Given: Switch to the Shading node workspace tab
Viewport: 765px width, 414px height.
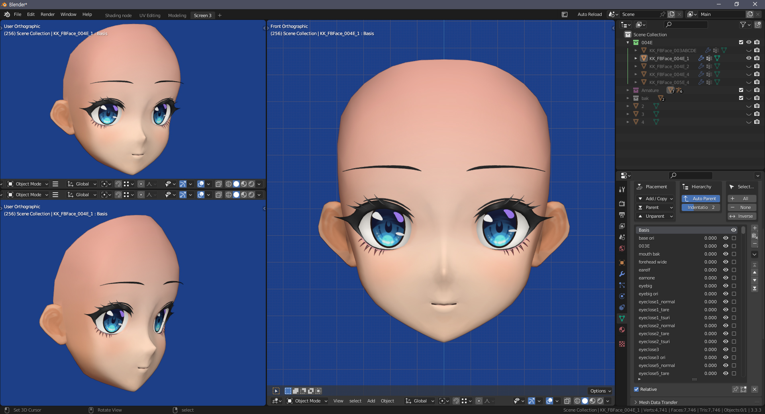Looking at the screenshot, I should tap(118, 16).
